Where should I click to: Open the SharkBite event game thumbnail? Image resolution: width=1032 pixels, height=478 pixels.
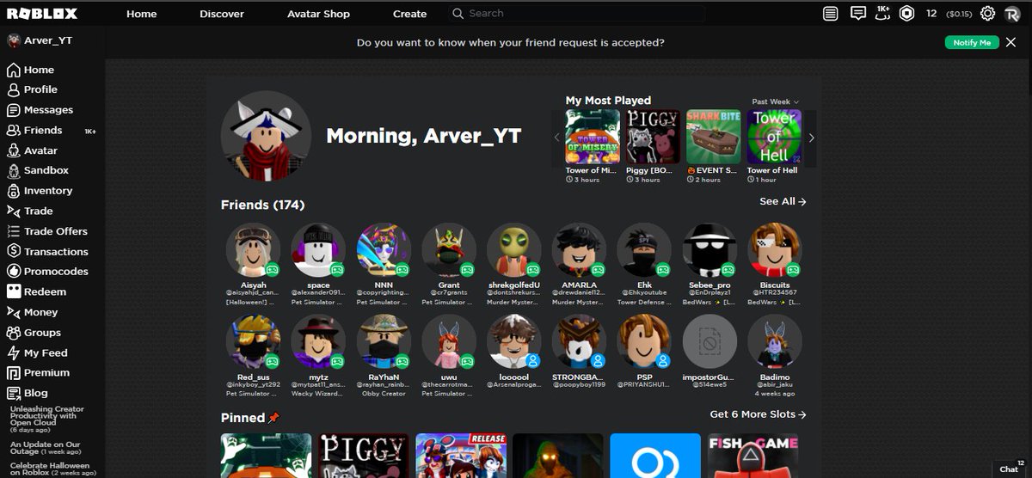click(x=714, y=137)
